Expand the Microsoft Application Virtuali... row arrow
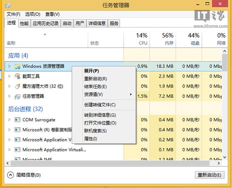 (x=9, y=150)
